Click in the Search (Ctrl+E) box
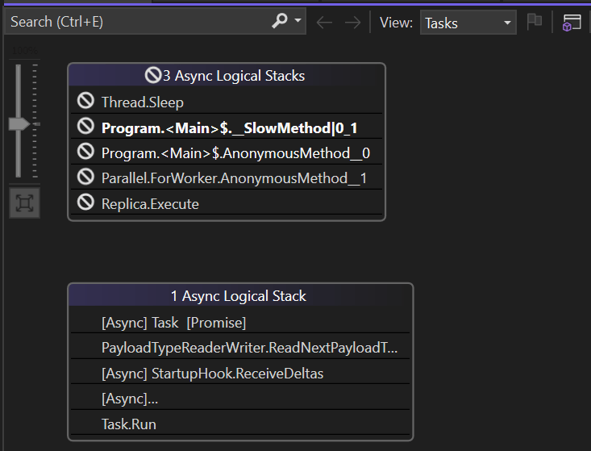 (x=137, y=22)
